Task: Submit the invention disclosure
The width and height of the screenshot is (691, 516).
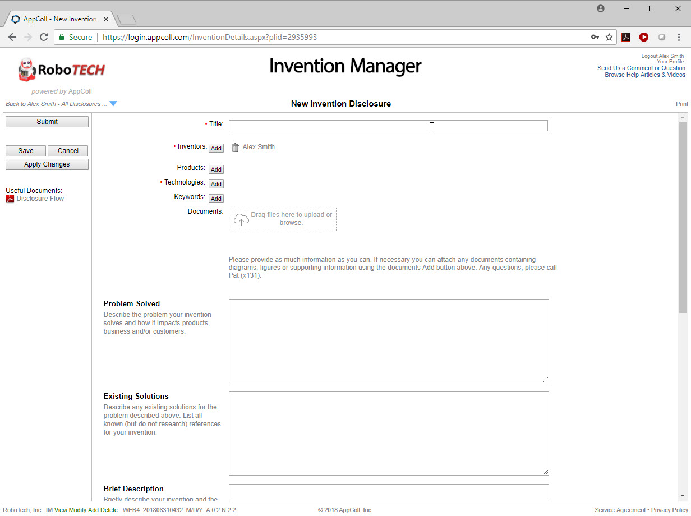Action: click(x=47, y=122)
